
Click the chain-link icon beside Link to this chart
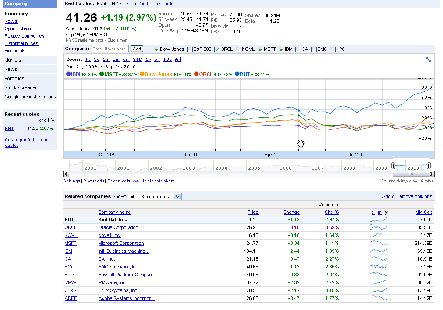(x=136, y=181)
